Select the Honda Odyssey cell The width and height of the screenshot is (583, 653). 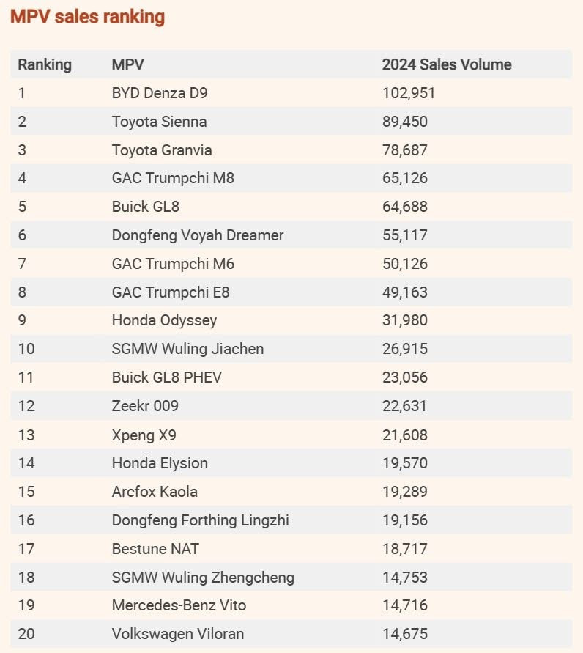164,320
